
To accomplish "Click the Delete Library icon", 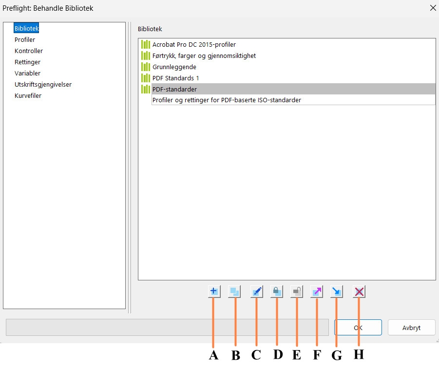I will point(359,291).
